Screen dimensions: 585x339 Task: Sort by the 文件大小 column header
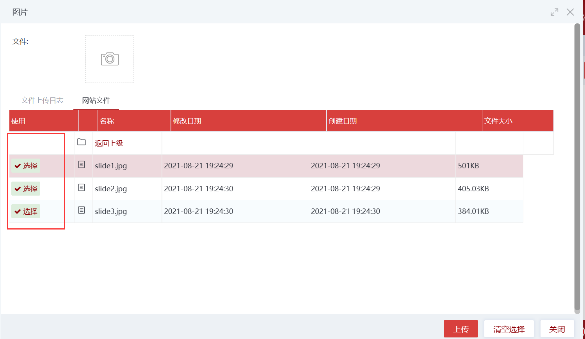tap(517, 121)
